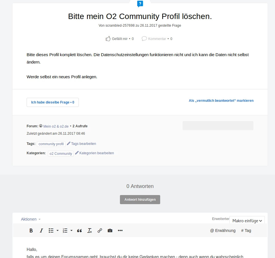The width and height of the screenshot is (275, 258).
Task: Click the community profil tag
Action: [51, 144]
